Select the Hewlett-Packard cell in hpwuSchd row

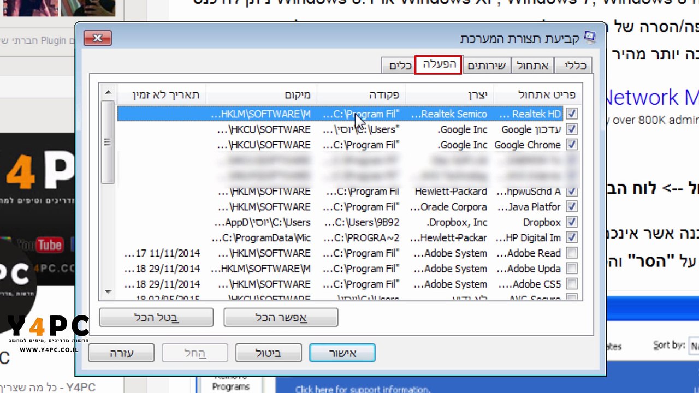pyautogui.click(x=451, y=192)
